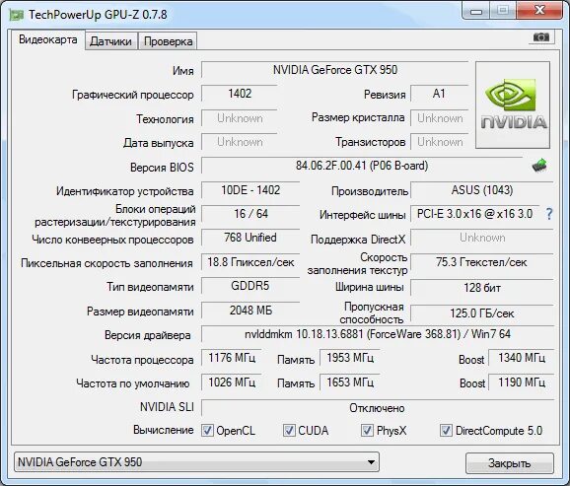Click the 1176 МГц GPU clock

pos(232,358)
